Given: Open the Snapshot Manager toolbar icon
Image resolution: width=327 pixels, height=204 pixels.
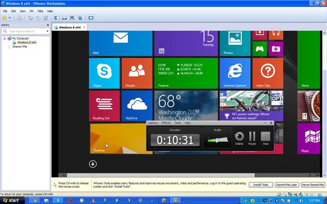Looking at the screenshot, I should (x=46, y=18).
